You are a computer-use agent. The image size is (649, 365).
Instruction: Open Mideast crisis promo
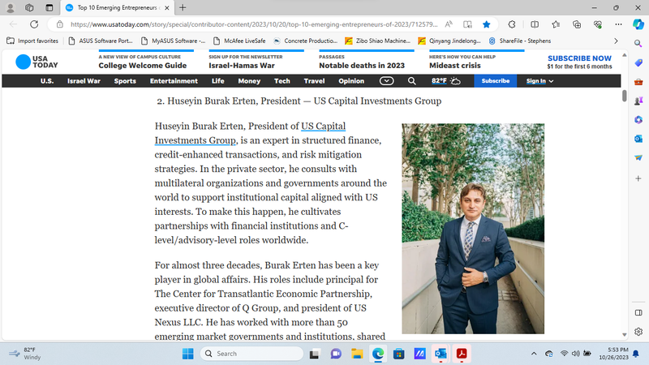coord(462,62)
